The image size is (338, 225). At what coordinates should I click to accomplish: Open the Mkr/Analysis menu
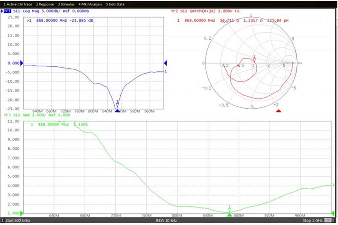point(90,4)
